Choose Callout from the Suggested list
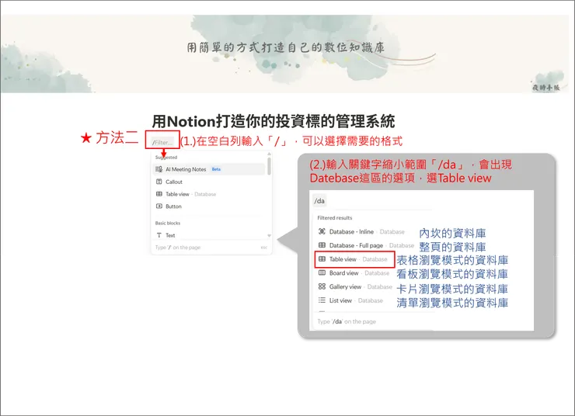The width and height of the screenshot is (575, 416). tap(208, 182)
